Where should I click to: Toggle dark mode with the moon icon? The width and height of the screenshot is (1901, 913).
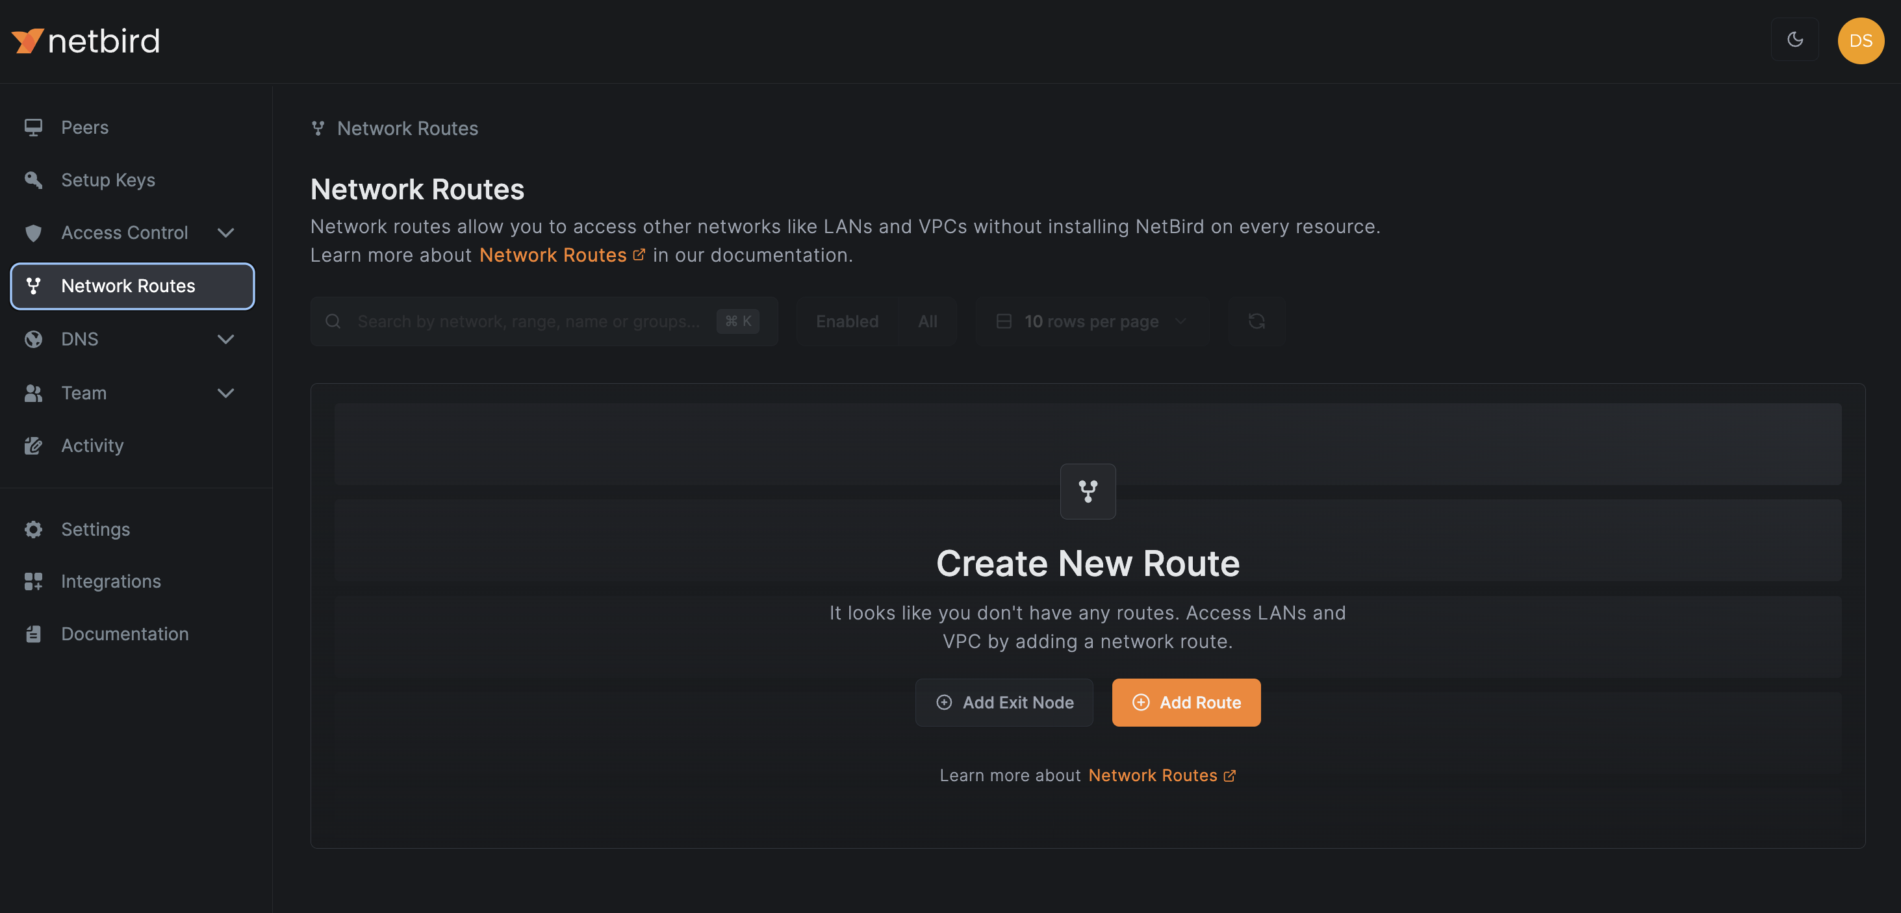[1794, 40]
